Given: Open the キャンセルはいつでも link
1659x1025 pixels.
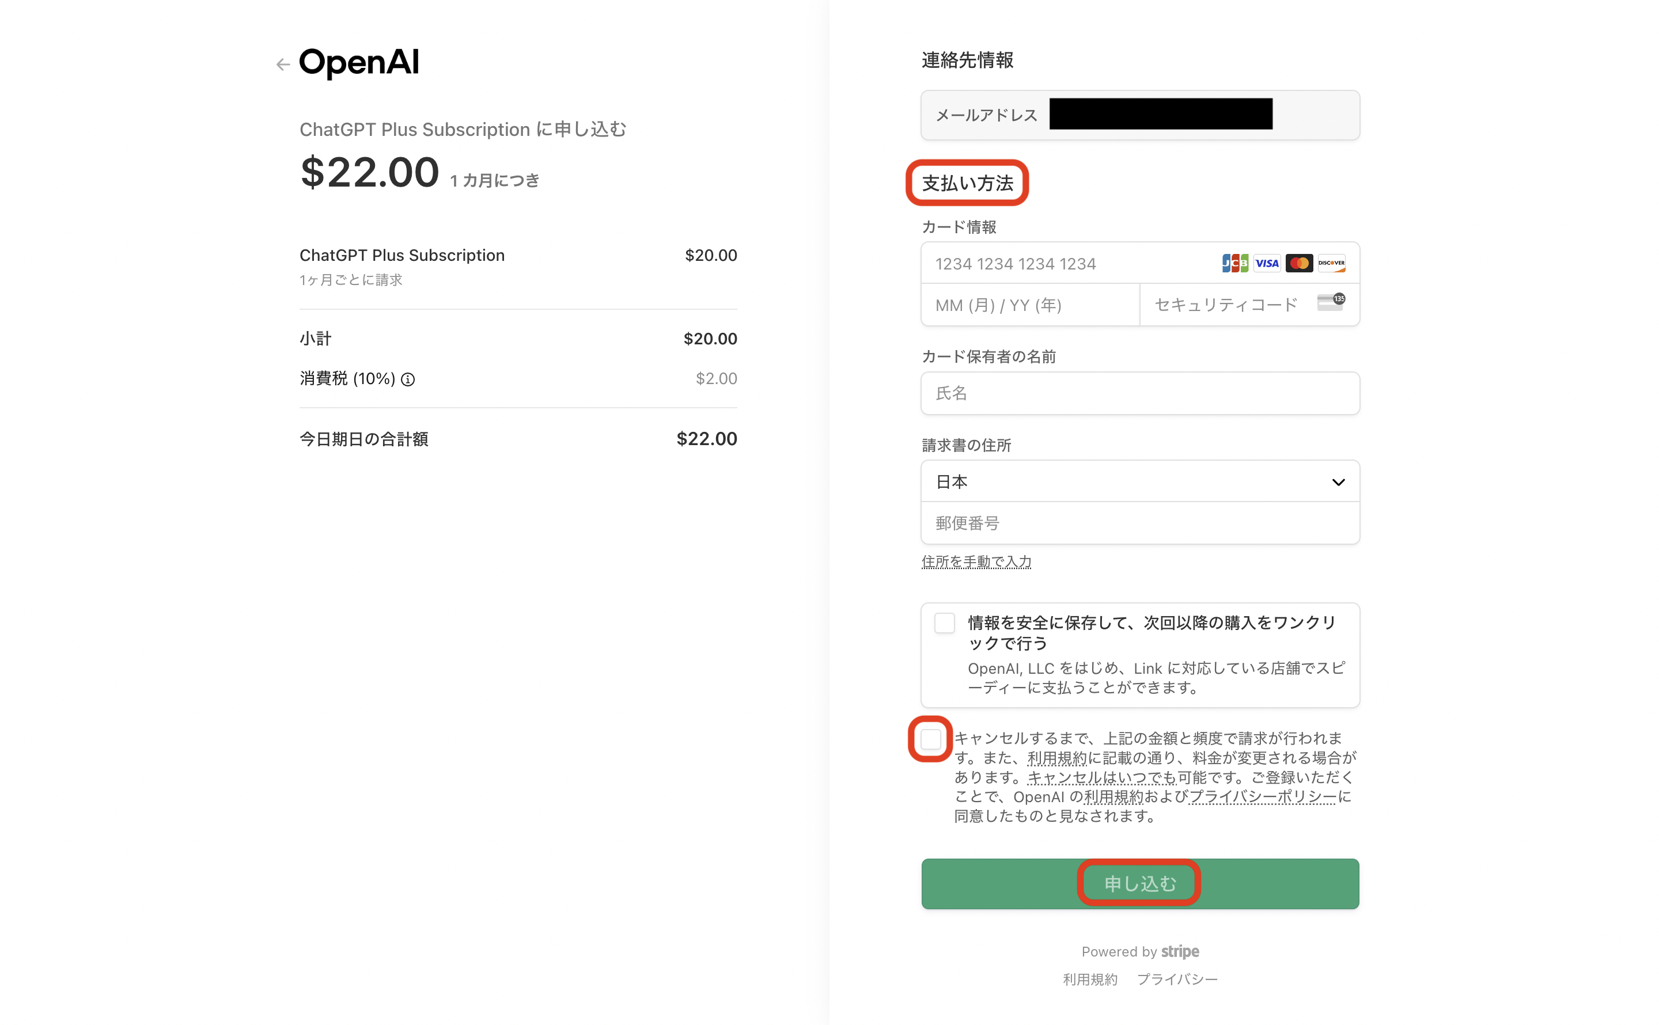Looking at the screenshot, I should click(1102, 777).
